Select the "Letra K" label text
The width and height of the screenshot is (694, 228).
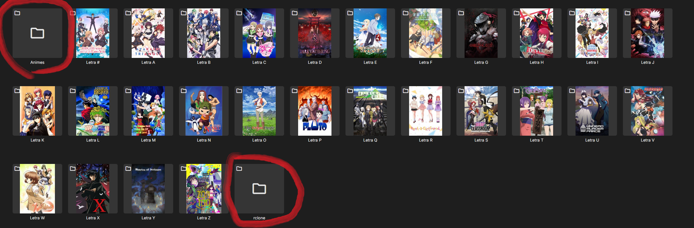[x=37, y=140]
